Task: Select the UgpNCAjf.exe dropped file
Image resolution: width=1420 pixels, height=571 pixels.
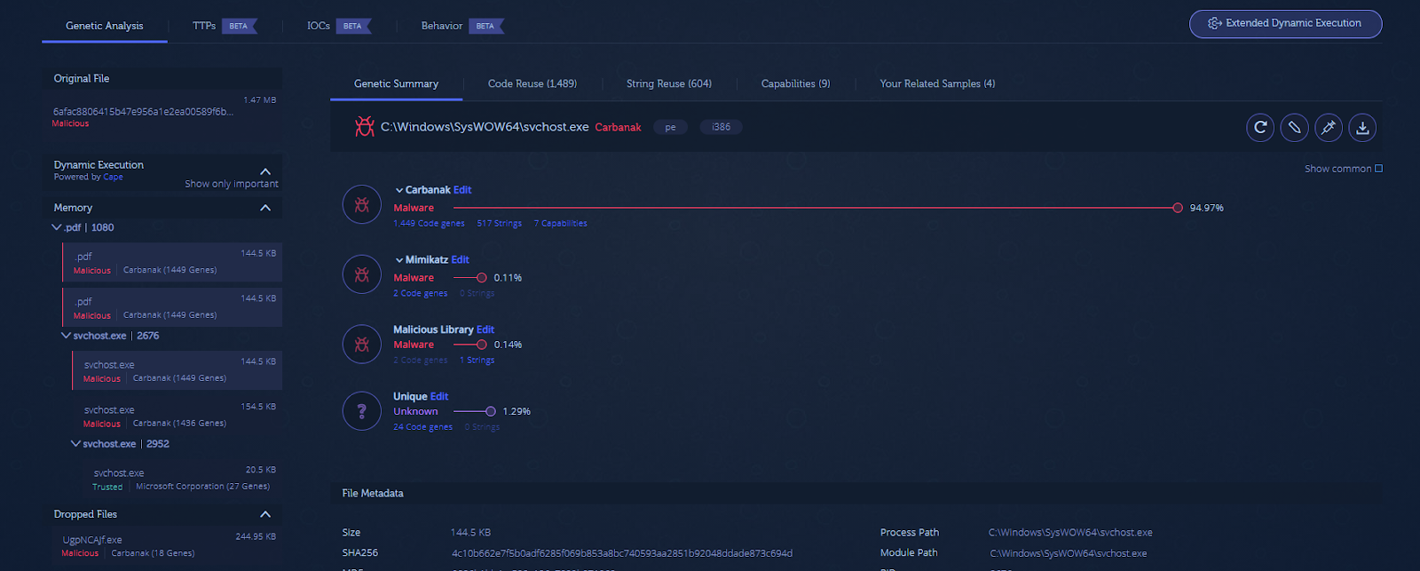Action: point(92,540)
